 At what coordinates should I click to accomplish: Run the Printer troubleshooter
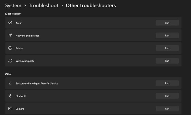167,48
